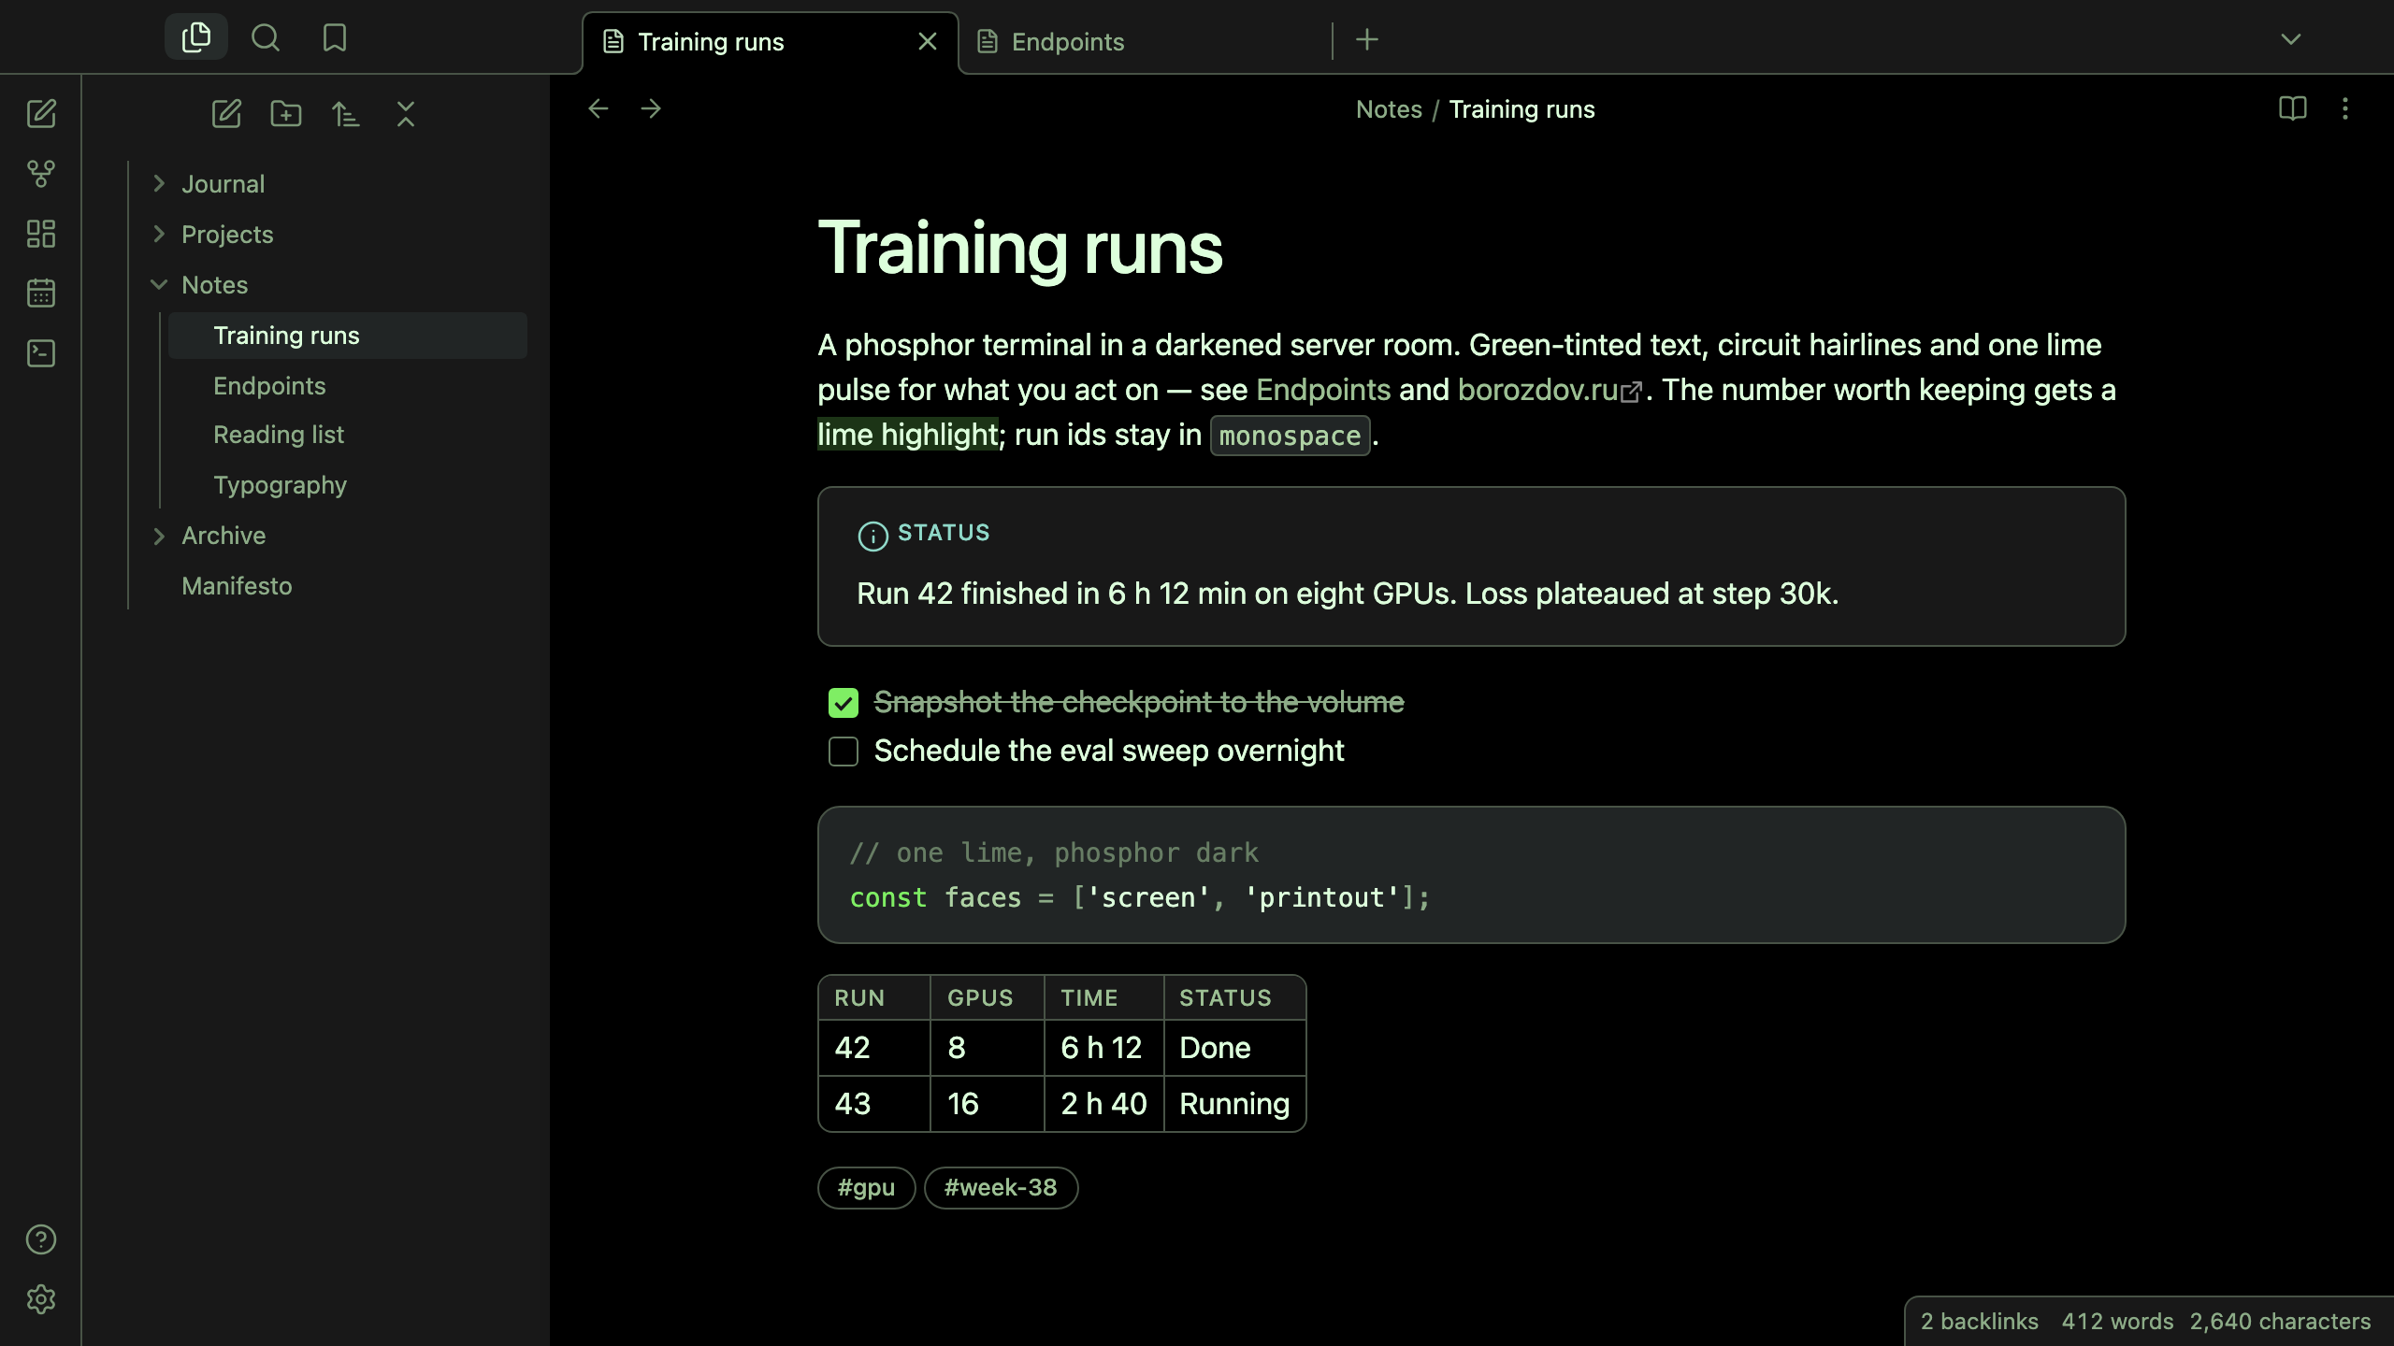Check the Schedule the eval sweep task

844,752
